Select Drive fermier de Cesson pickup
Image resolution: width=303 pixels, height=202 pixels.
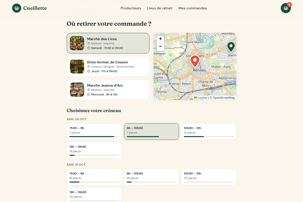108,66
